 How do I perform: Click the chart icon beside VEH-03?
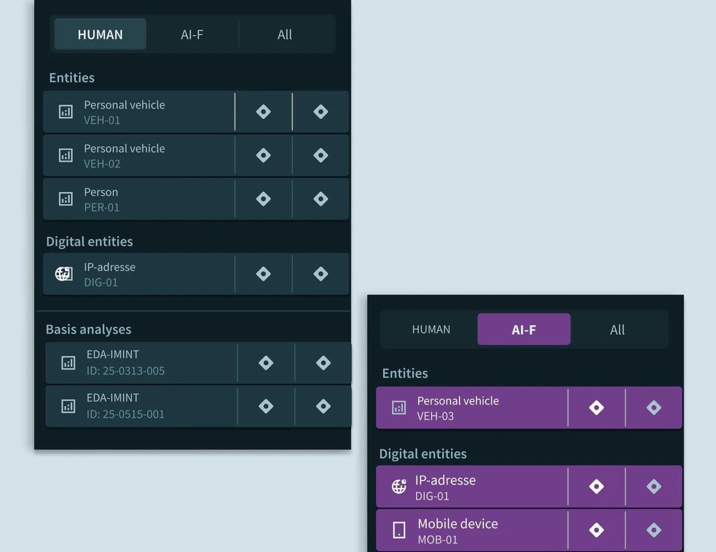click(399, 408)
